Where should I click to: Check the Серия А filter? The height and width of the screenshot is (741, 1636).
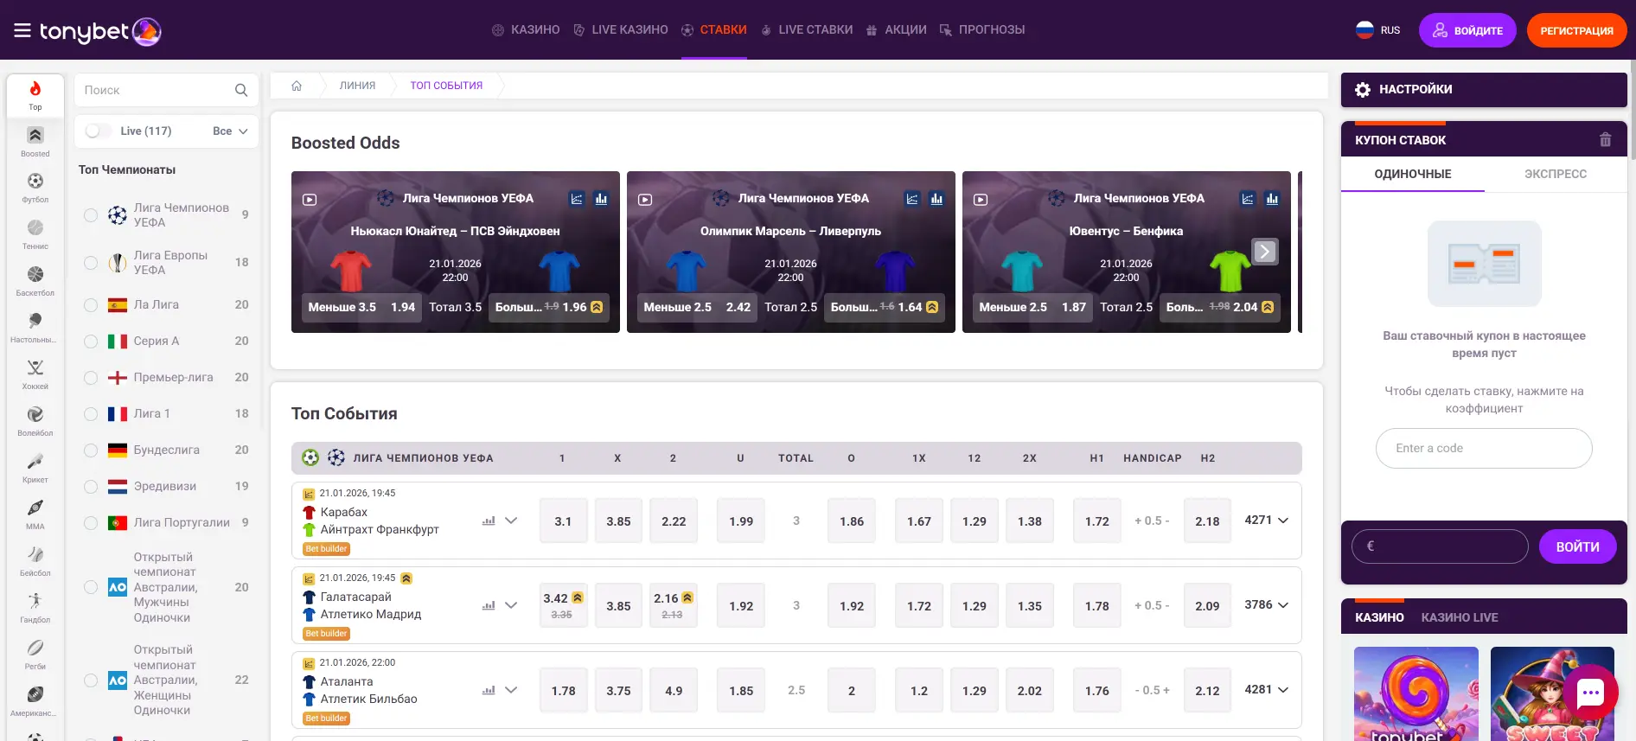pyautogui.click(x=91, y=342)
